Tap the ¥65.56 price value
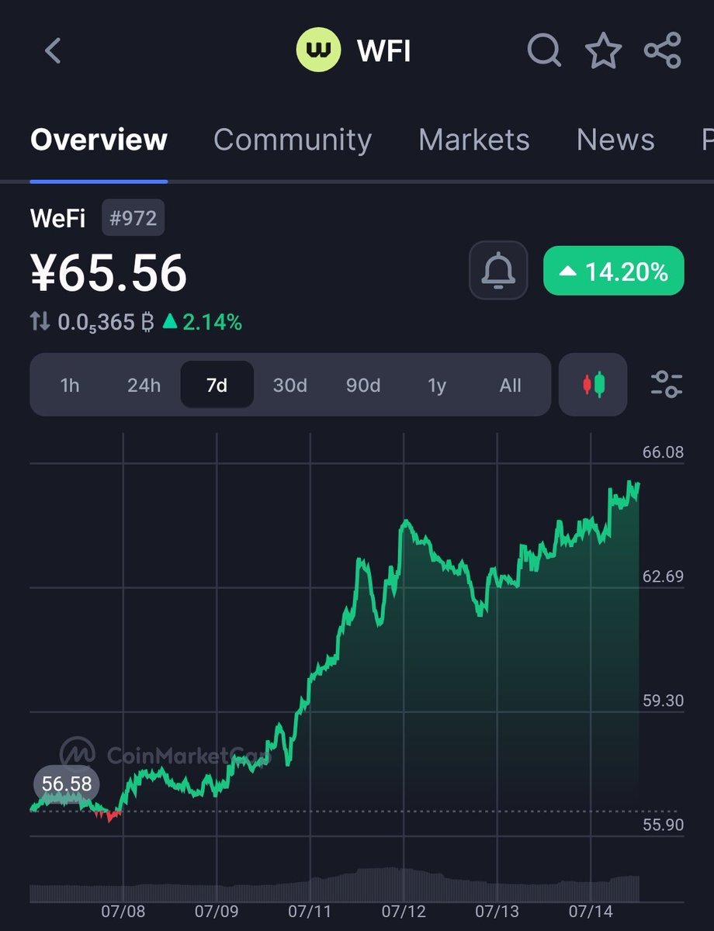 coord(109,273)
